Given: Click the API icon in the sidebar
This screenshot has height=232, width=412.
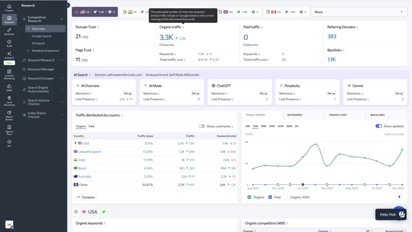Looking at the screenshot, I should (9, 142).
